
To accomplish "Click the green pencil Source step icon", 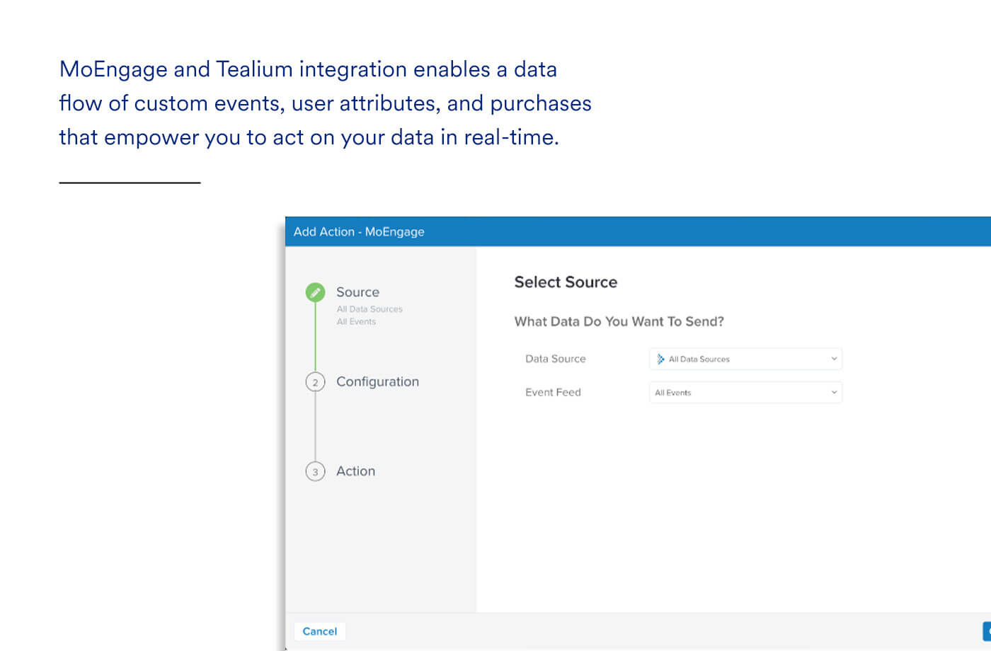I will (x=315, y=292).
